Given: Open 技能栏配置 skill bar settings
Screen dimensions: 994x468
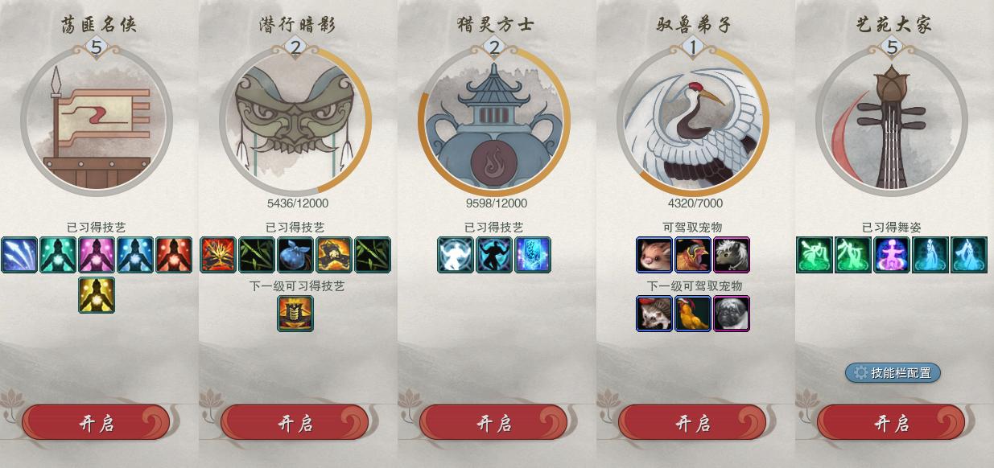Looking at the screenshot, I should point(893,372).
